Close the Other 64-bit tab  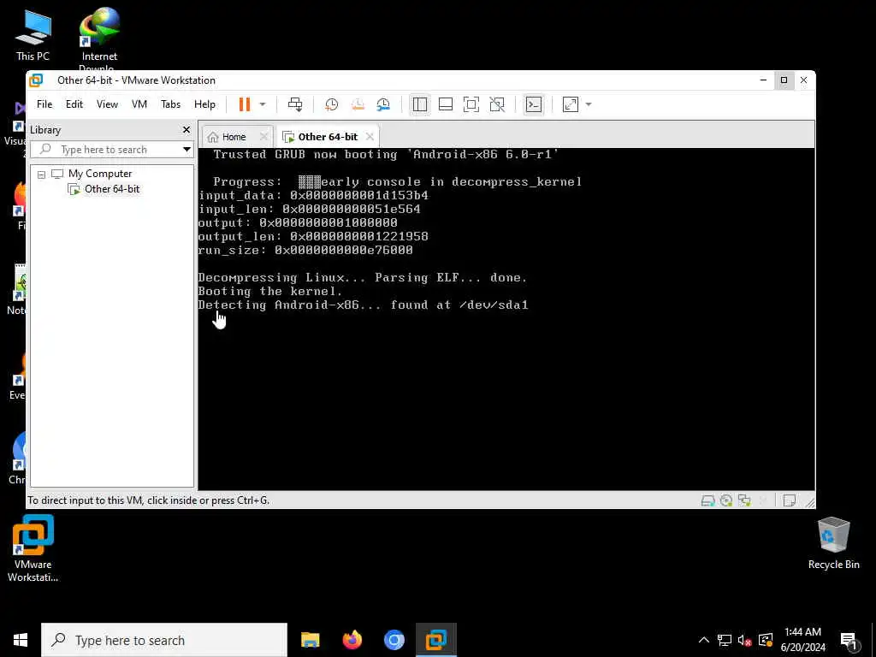pos(370,137)
